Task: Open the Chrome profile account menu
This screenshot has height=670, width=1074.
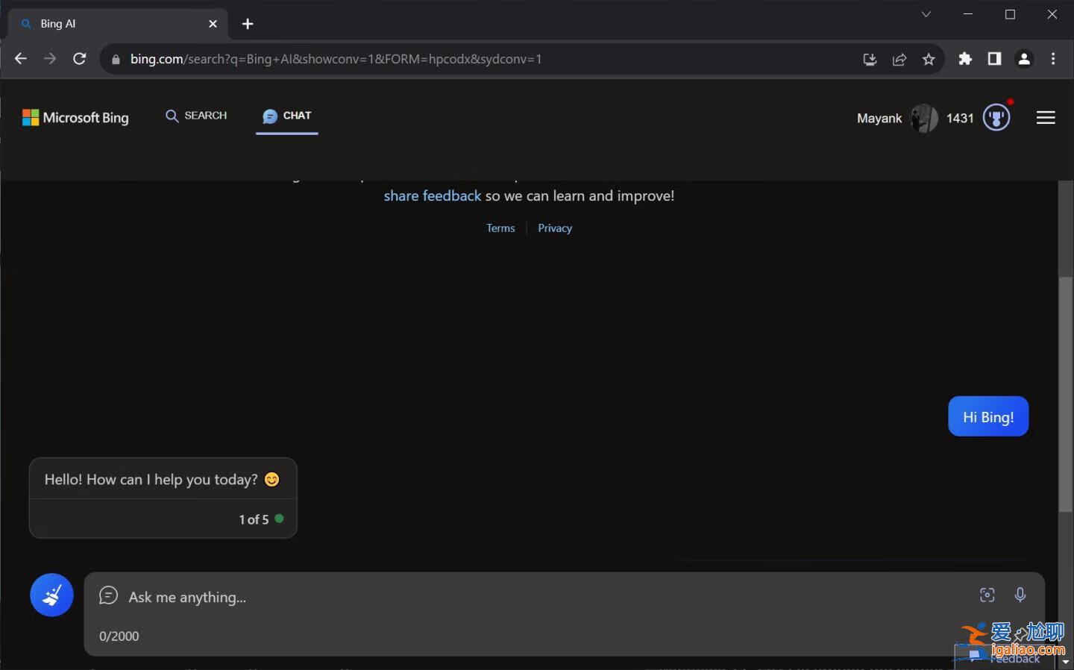Action: pyautogui.click(x=1024, y=59)
